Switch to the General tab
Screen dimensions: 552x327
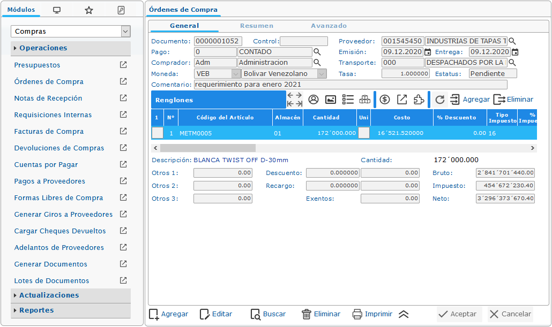point(184,26)
